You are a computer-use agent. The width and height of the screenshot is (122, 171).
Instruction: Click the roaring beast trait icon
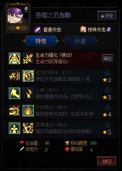28,128
